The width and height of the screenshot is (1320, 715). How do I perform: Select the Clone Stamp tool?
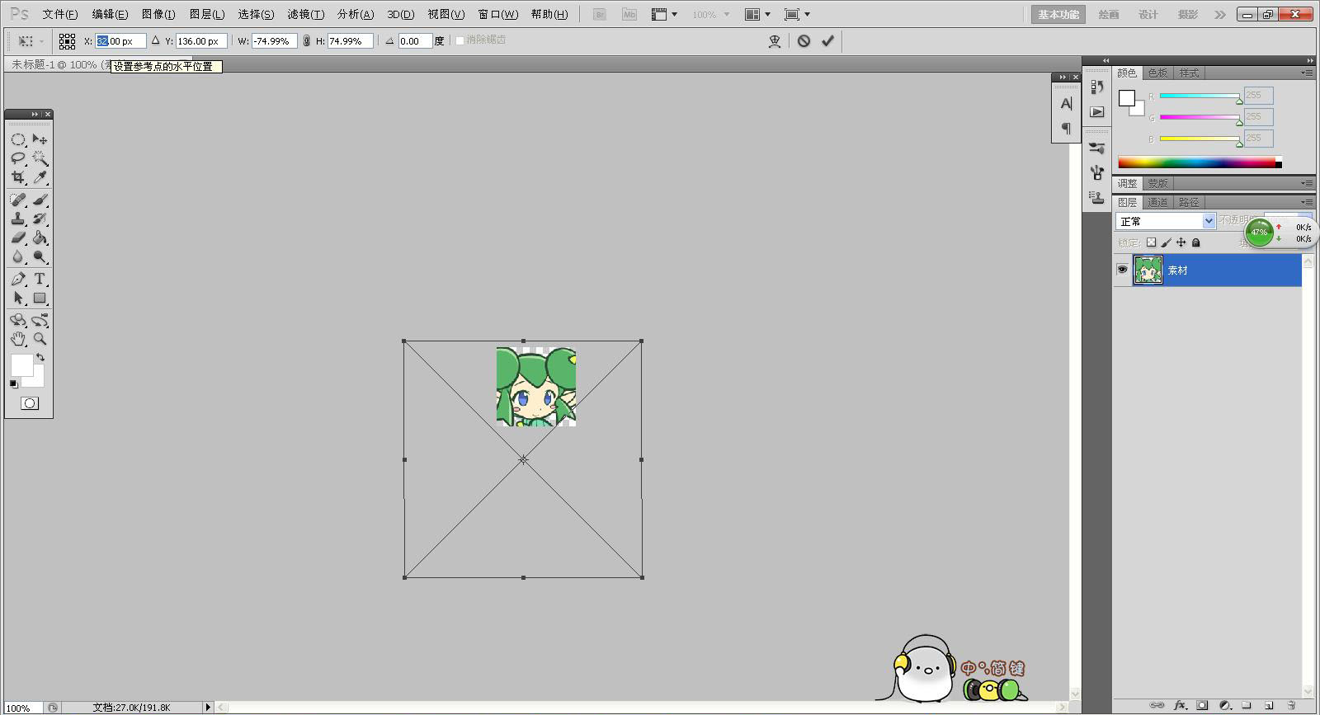point(18,219)
